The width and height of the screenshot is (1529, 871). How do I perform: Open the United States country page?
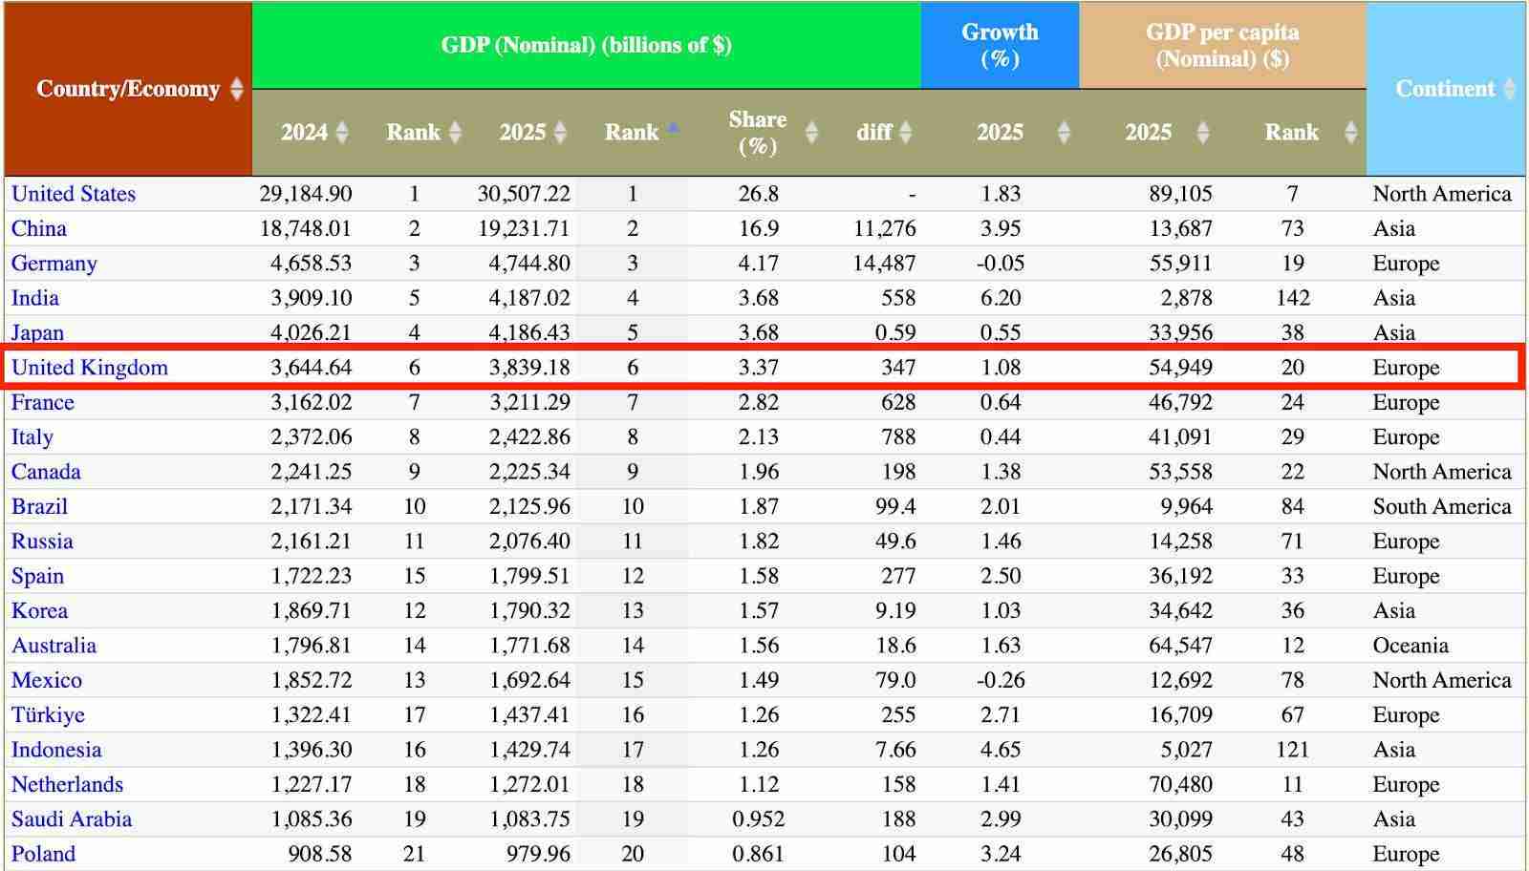[74, 194]
